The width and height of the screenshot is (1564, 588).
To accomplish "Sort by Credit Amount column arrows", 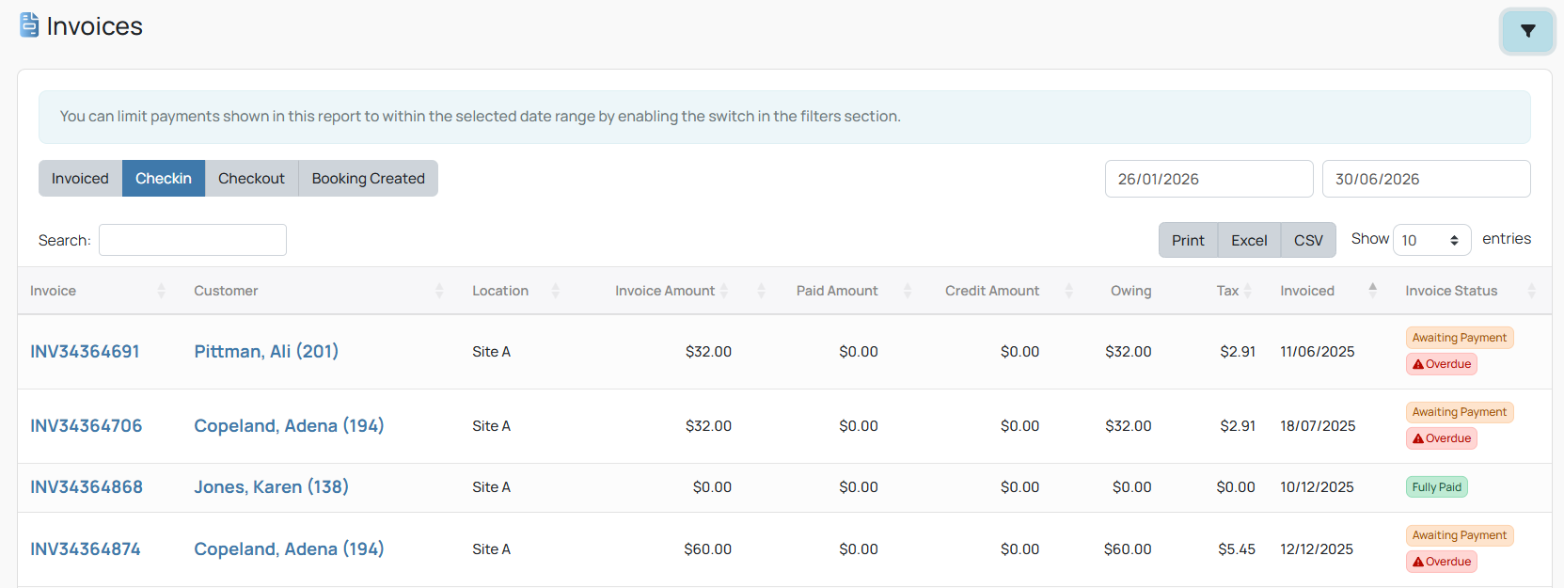I will click(1068, 291).
